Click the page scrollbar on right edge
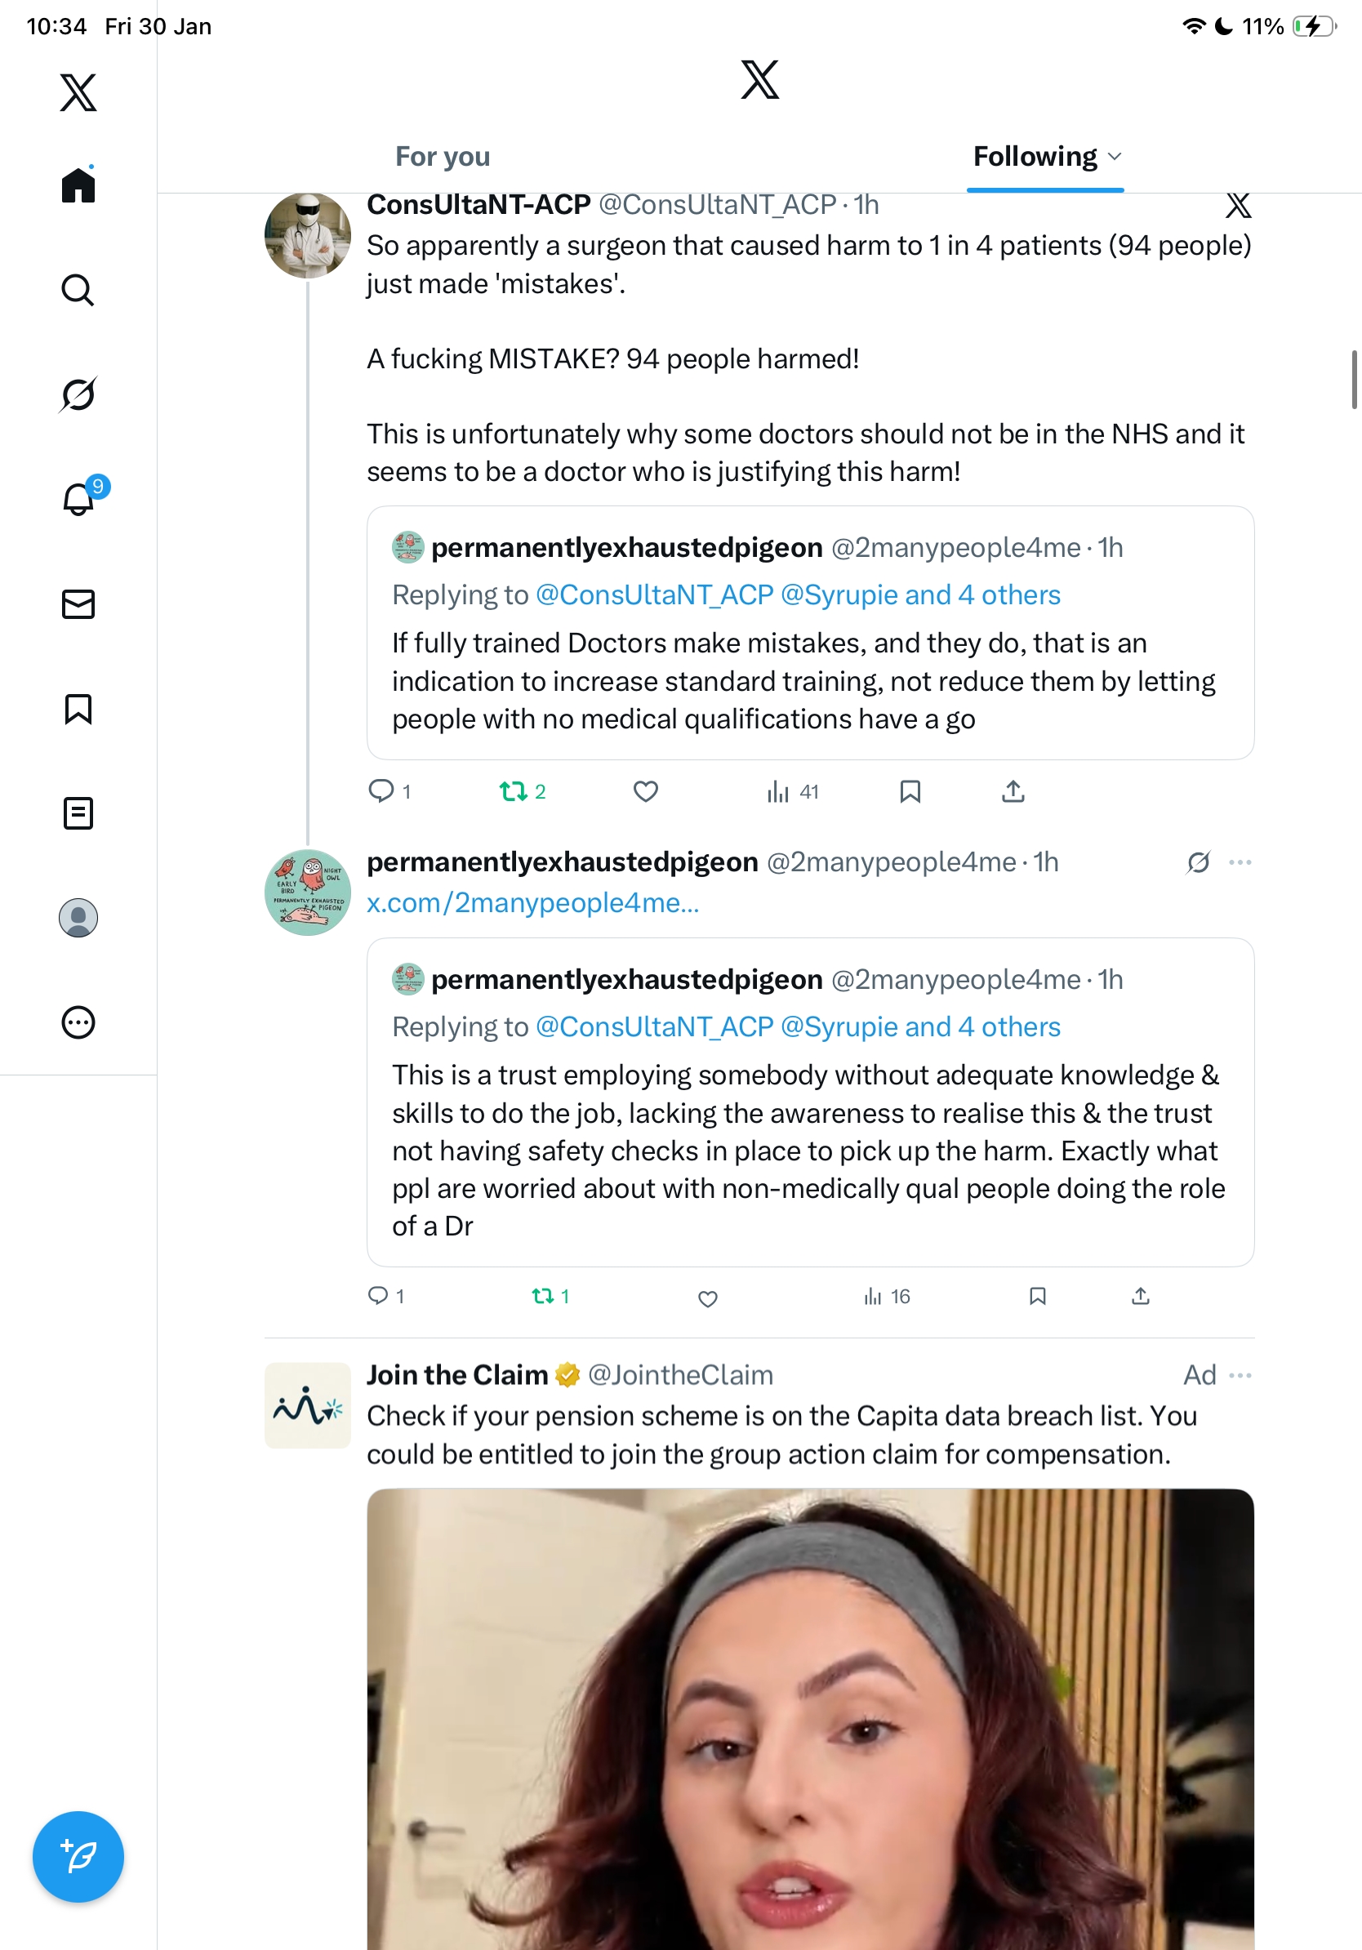 point(1355,379)
